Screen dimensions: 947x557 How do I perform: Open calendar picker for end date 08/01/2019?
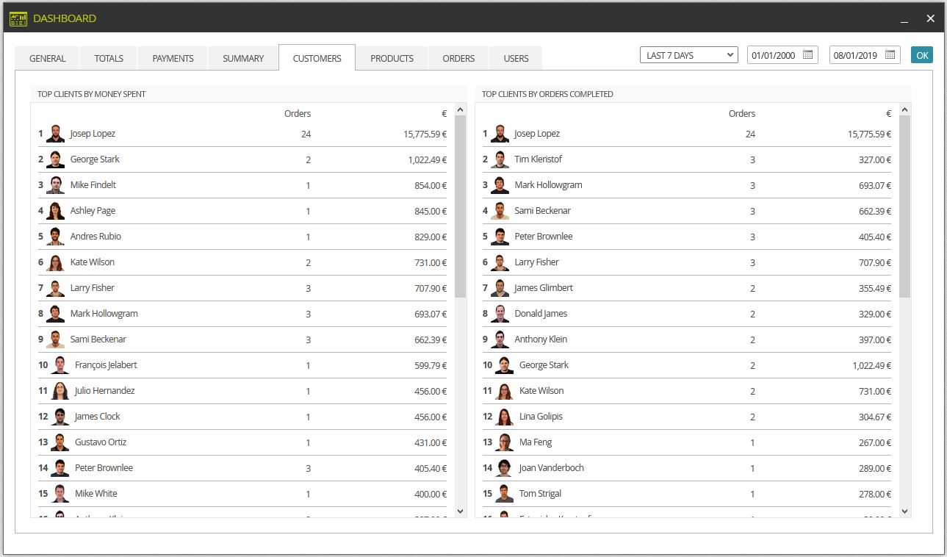(890, 55)
